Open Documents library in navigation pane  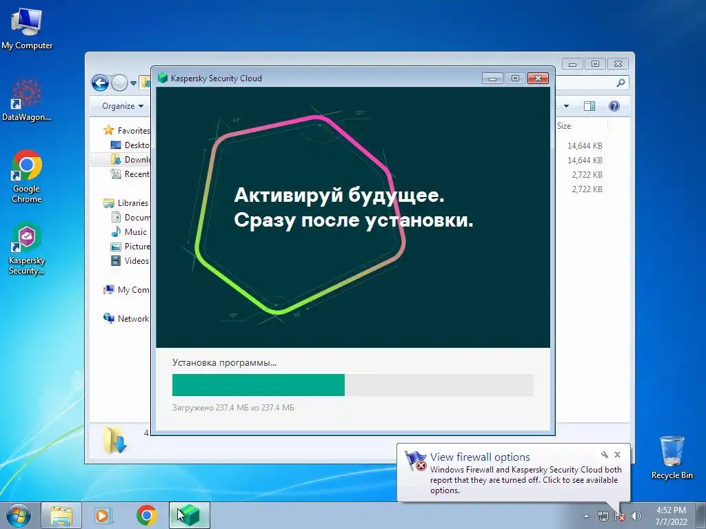pyautogui.click(x=130, y=217)
